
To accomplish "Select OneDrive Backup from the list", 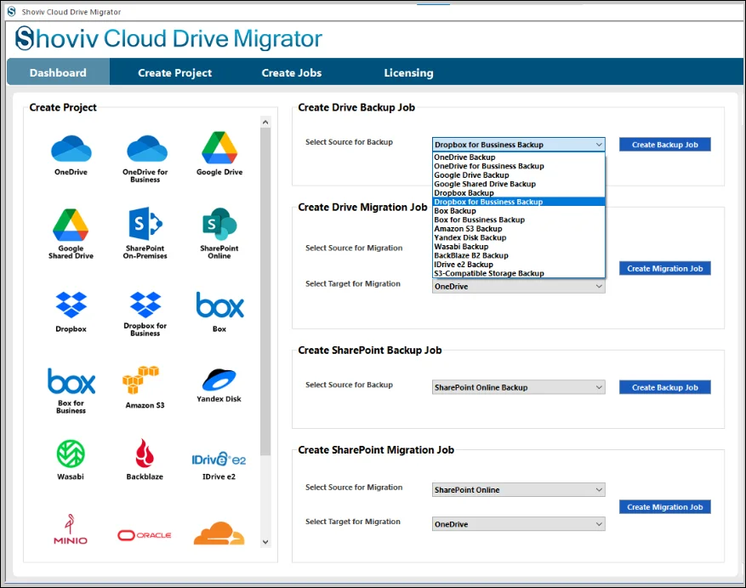I will 519,157.
